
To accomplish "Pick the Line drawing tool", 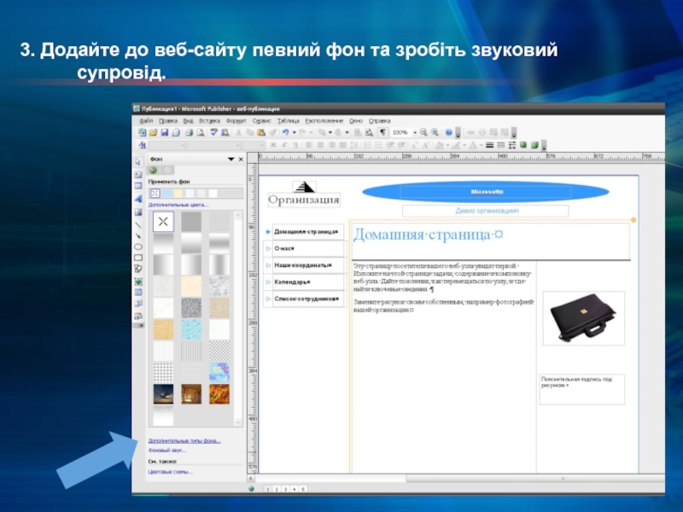I will click(138, 225).
